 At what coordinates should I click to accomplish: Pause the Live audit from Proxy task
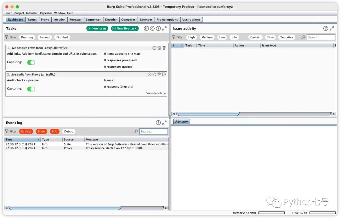pyautogui.click(x=150, y=74)
